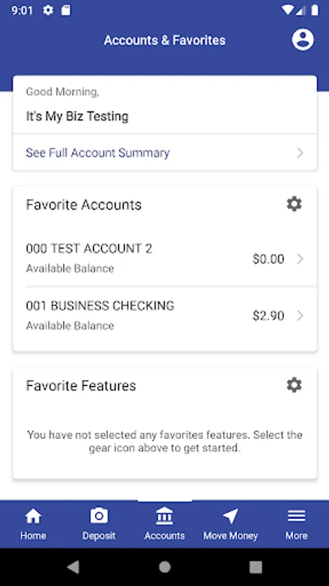Go to the Home tab label
Viewport: 329px width, 586px height.
pyautogui.click(x=33, y=536)
